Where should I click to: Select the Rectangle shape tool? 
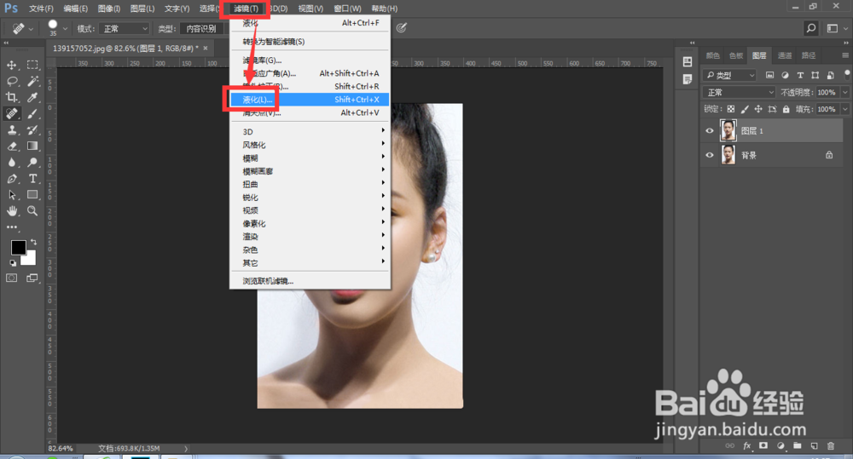click(x=32, y=195)
